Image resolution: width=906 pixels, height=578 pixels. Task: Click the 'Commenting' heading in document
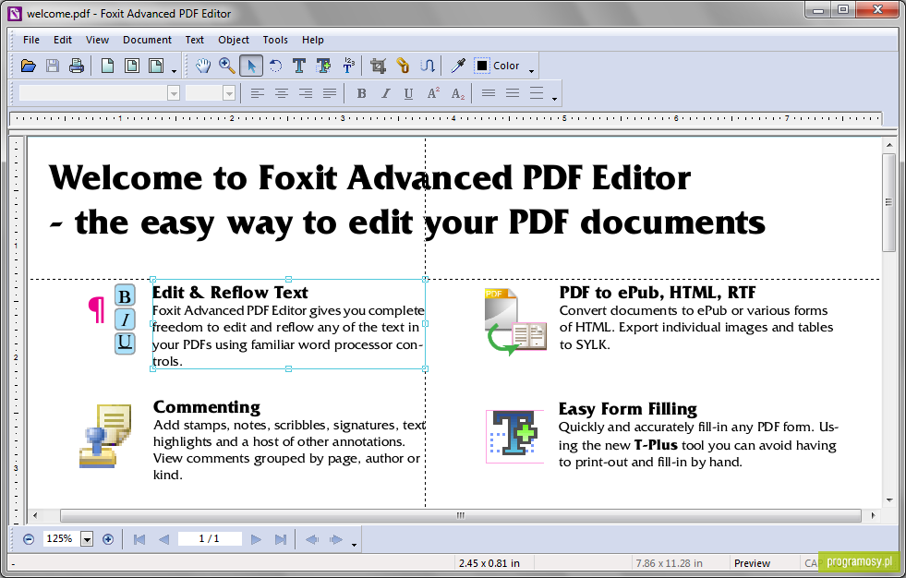coord(207,407)
